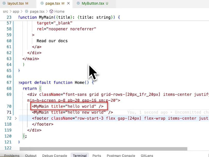Switch to the MyButton.tsx tab

pos(94,3)
